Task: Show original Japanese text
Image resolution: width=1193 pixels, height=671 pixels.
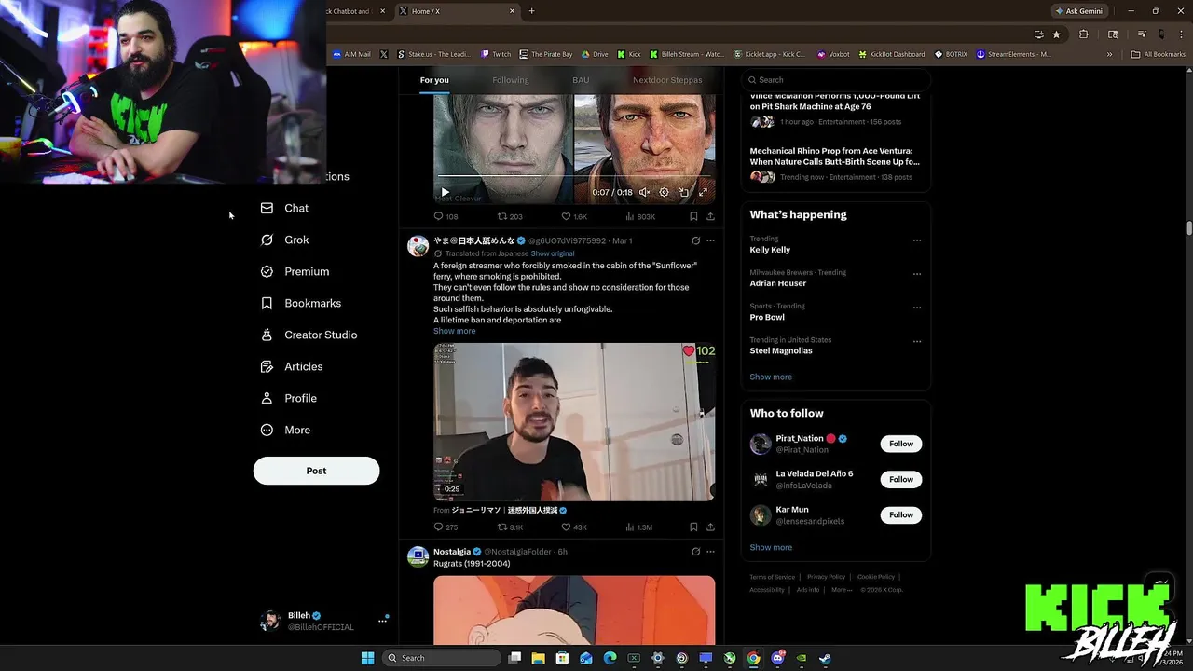Action: [553, 253]
